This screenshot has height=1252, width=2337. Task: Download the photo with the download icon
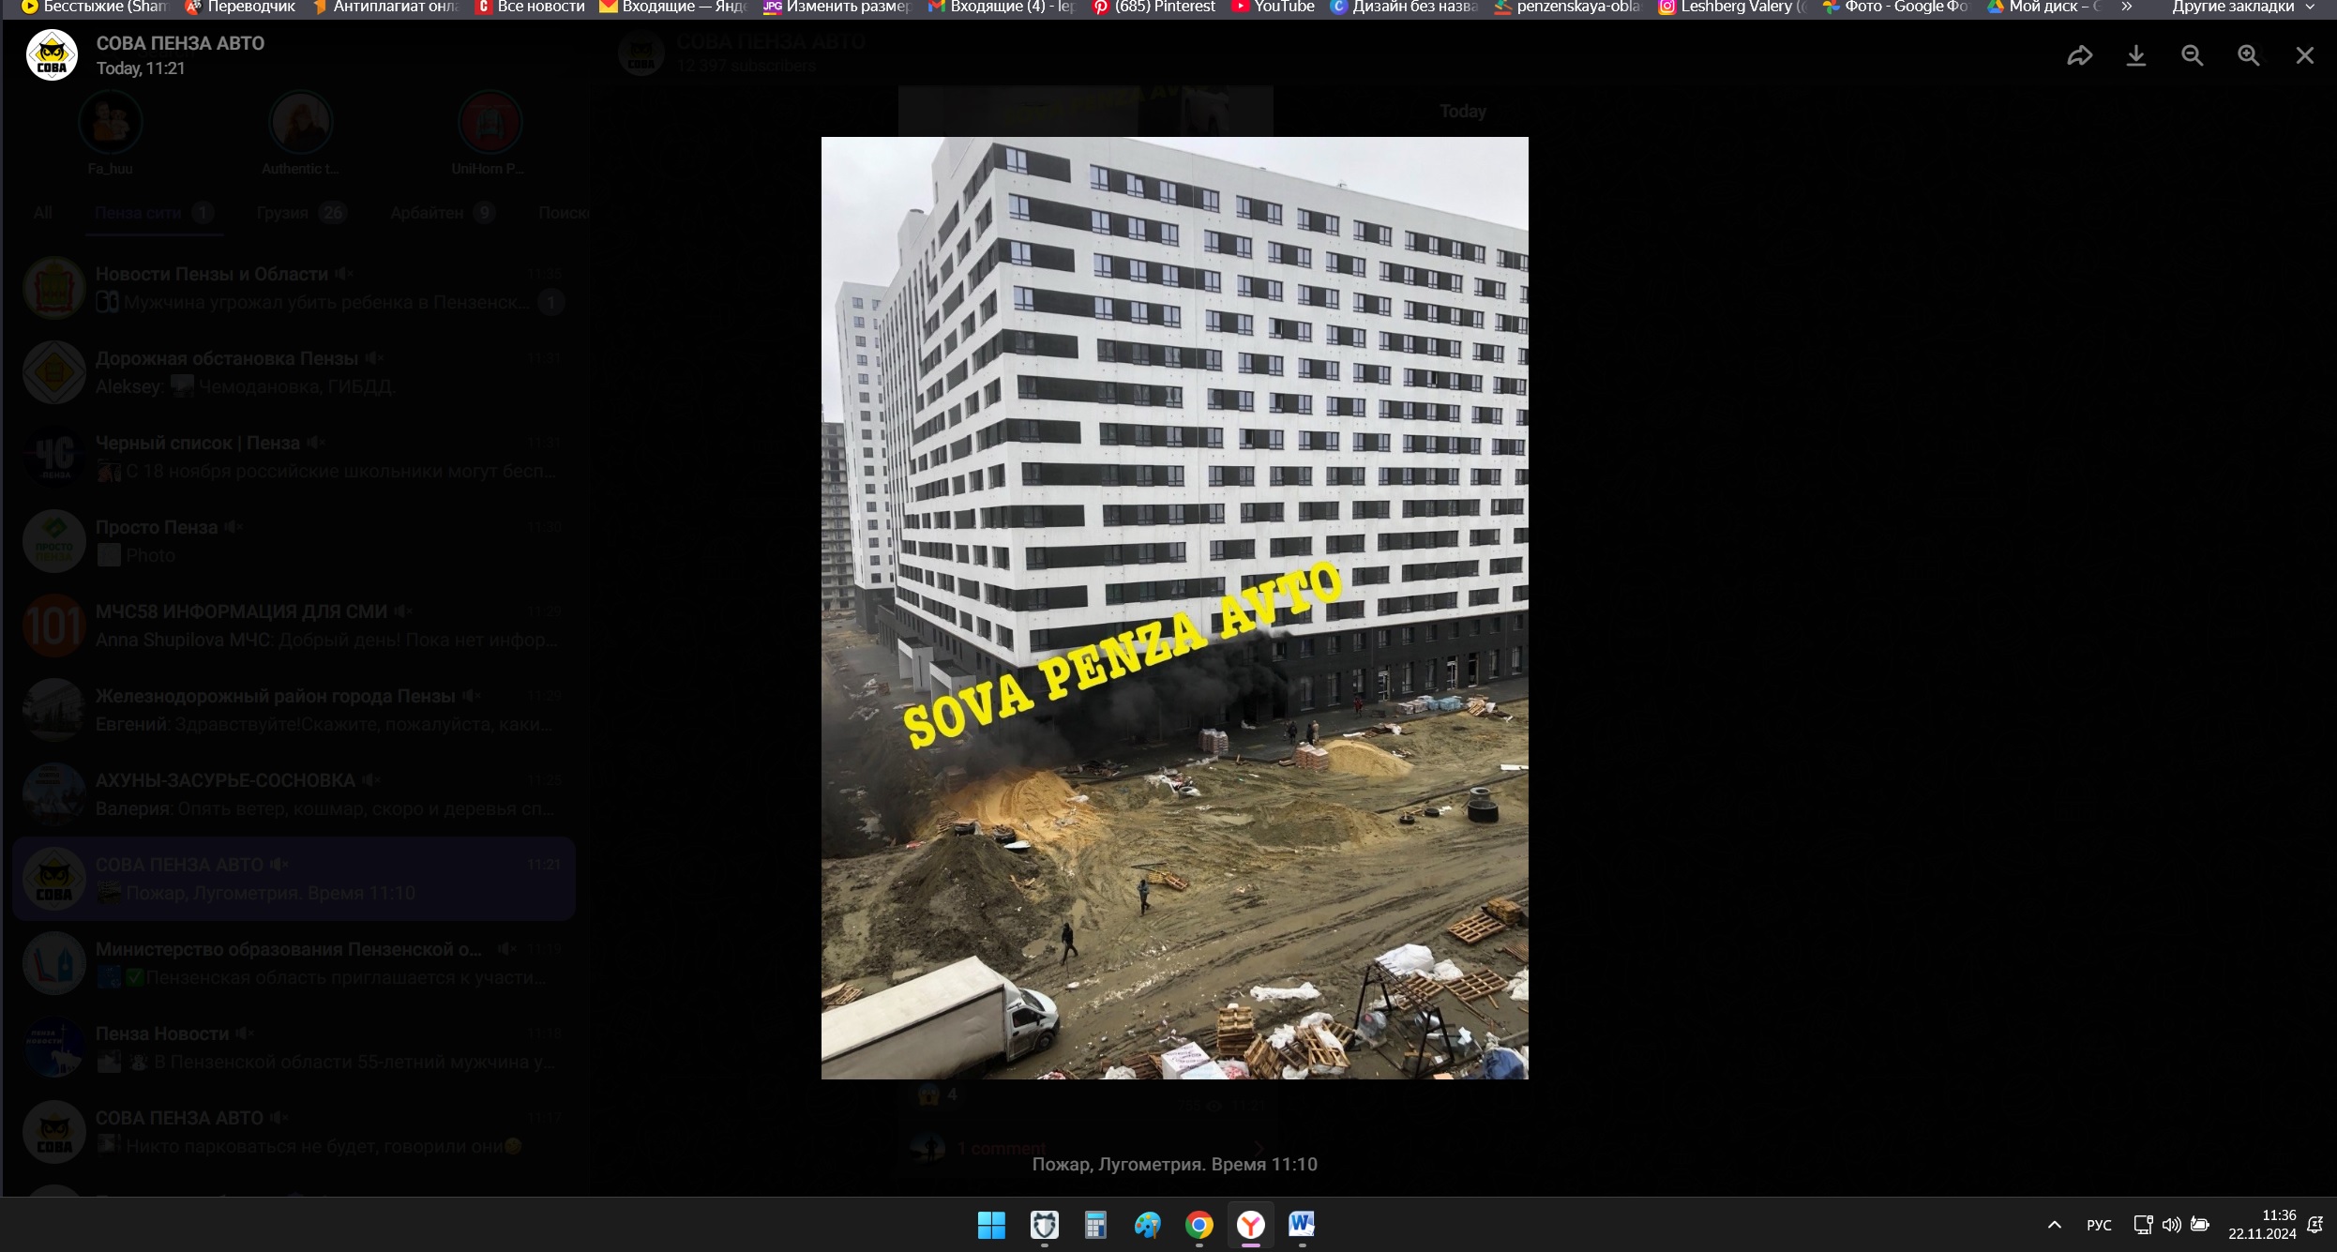[2135, 56]
